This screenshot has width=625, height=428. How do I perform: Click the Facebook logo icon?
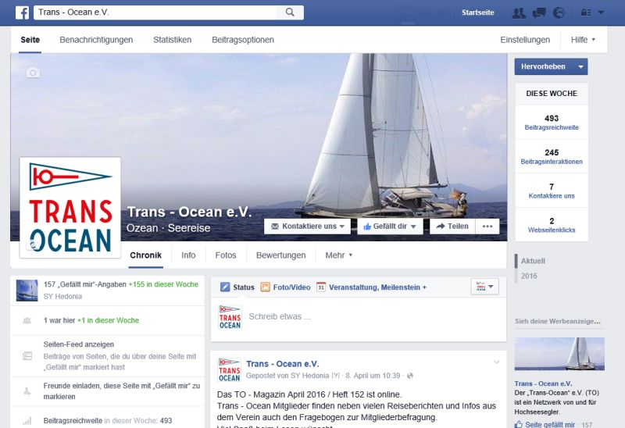[22, 12]
